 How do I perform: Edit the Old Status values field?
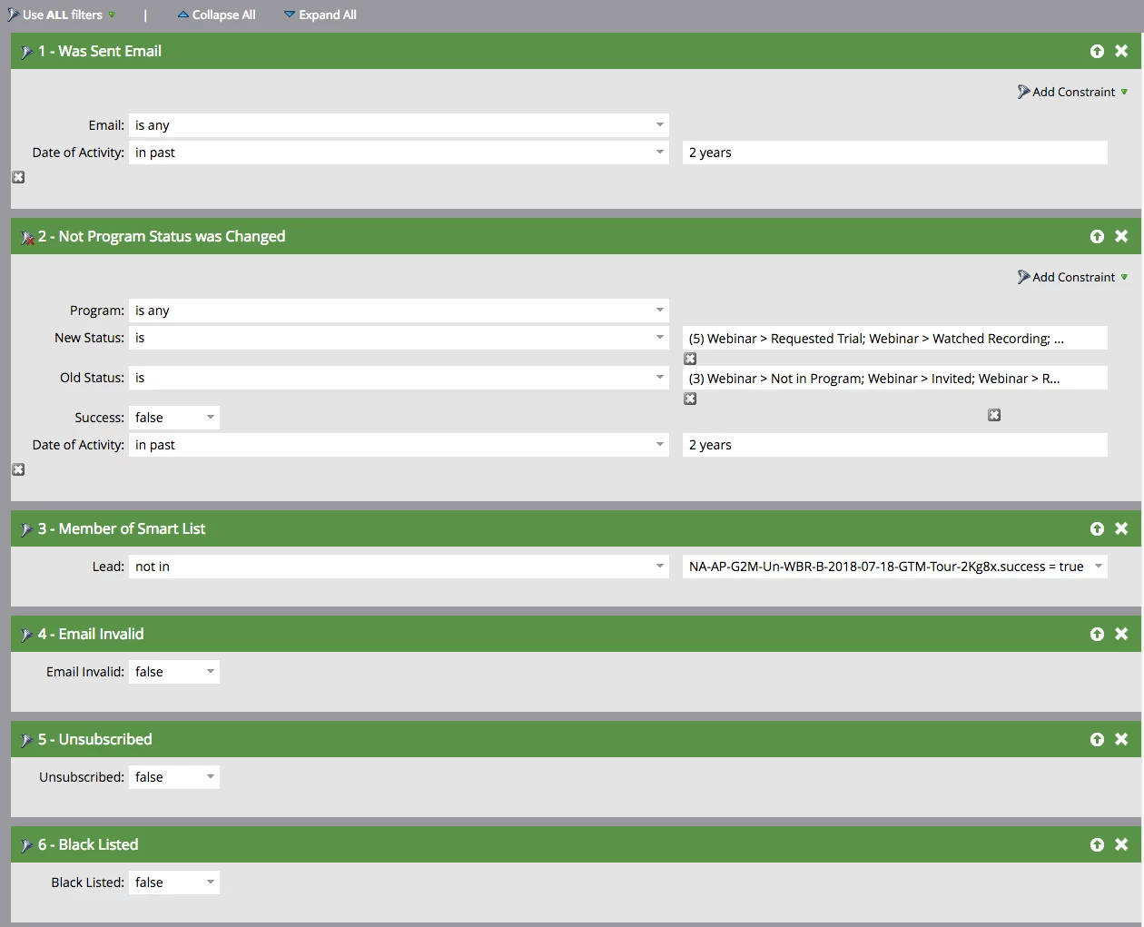894,378
